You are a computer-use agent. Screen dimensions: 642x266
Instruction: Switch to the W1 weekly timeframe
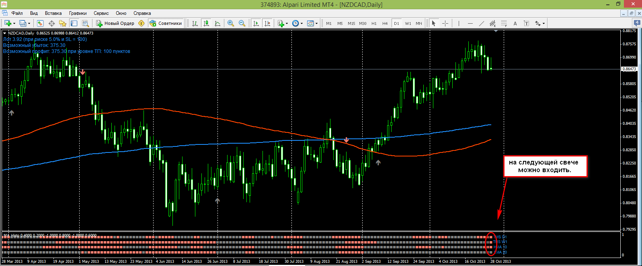click(408, 23)
